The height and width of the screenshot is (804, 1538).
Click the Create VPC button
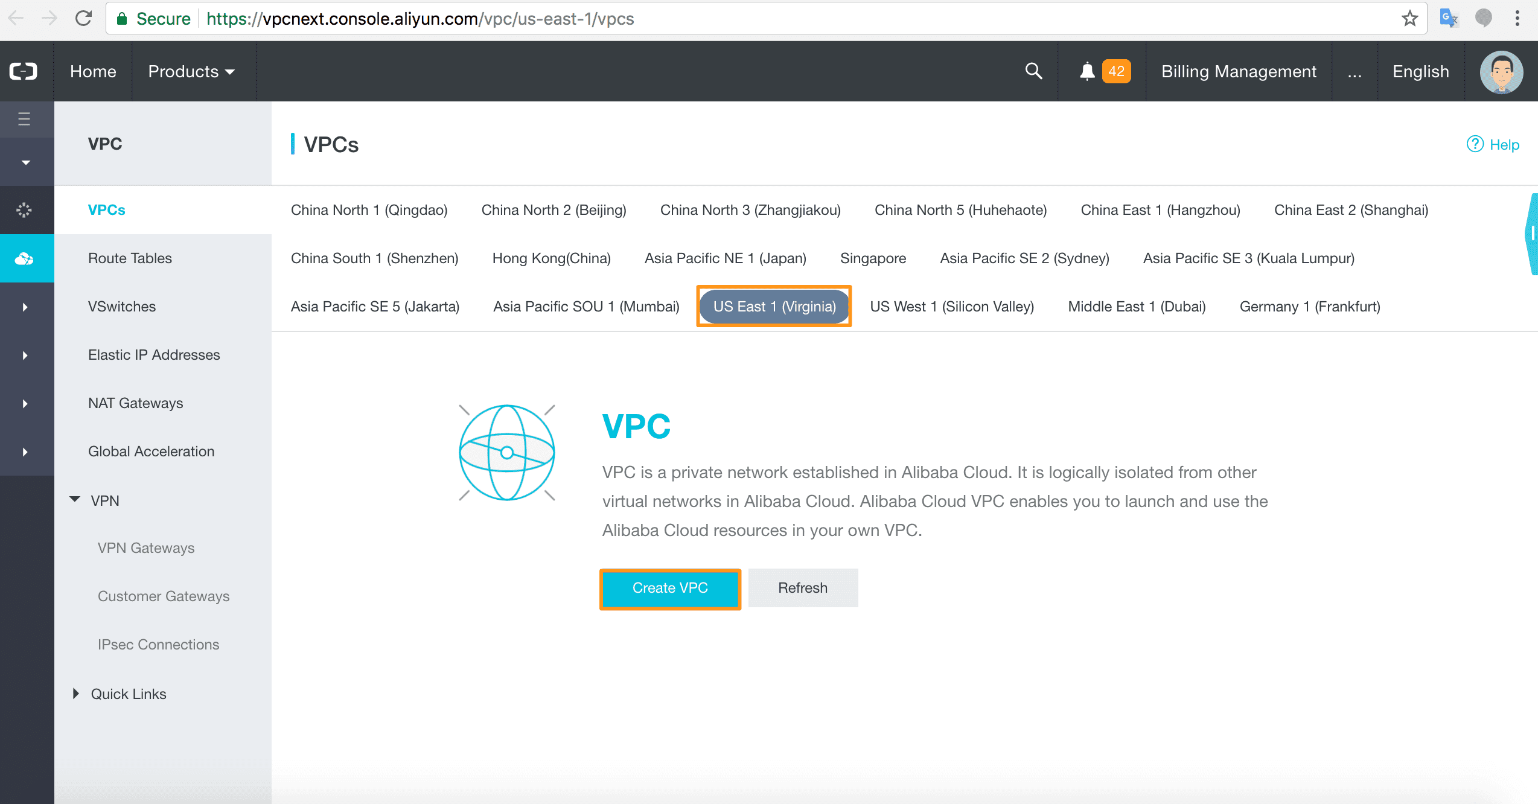[670, 588]
